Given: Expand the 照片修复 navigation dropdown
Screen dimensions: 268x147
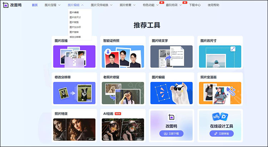Looking at the screenshot, I should (128, 5).
